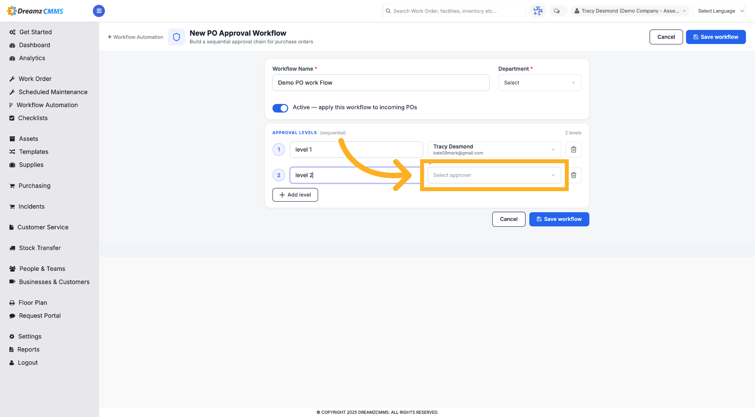The width and height of the screenshot is (755, 417).
Task: Click the People & Teams group icon
Action: click(12, 269)
